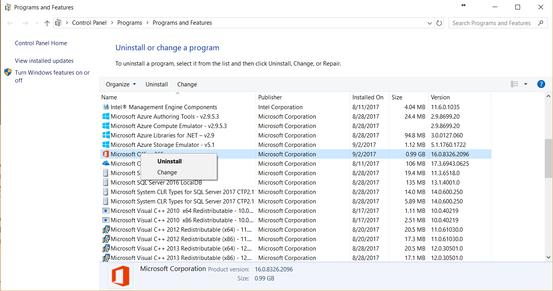Refresh the Programs and Features list
This screenshot has height=291, width=553.
(x=439, y=23)
